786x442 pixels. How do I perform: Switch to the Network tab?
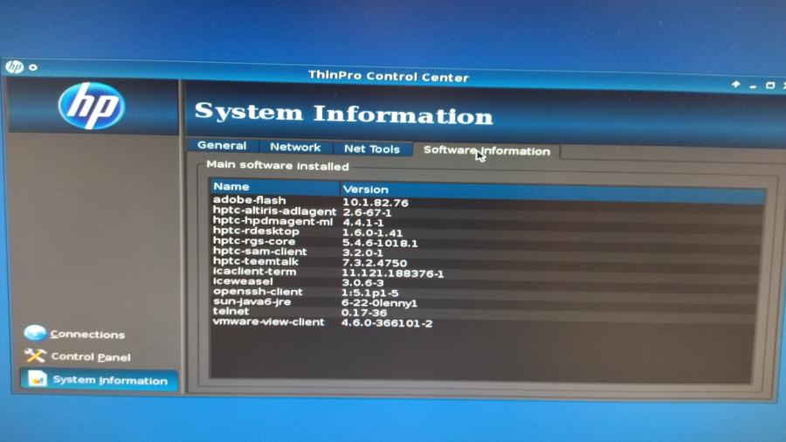[x=295, y=147]
